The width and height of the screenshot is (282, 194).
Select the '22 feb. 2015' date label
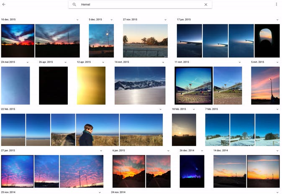point(8,109)
